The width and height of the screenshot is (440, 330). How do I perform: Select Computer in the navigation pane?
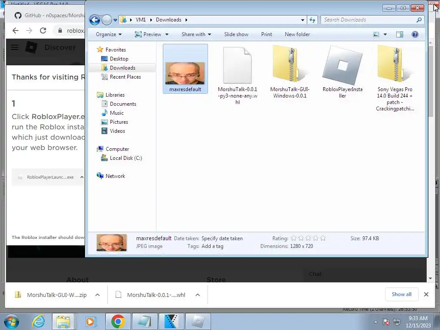click(x=117, y=149)
